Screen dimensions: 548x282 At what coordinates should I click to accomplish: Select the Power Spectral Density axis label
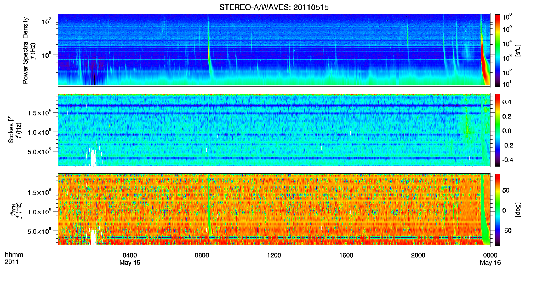point(25,50)
